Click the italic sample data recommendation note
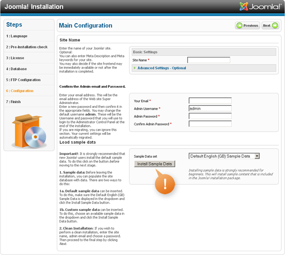The image size is (285, 255). point(230,174)
